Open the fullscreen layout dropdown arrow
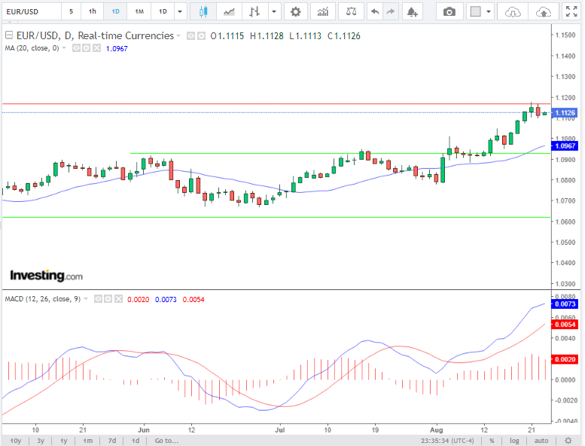 coord(489,11)
